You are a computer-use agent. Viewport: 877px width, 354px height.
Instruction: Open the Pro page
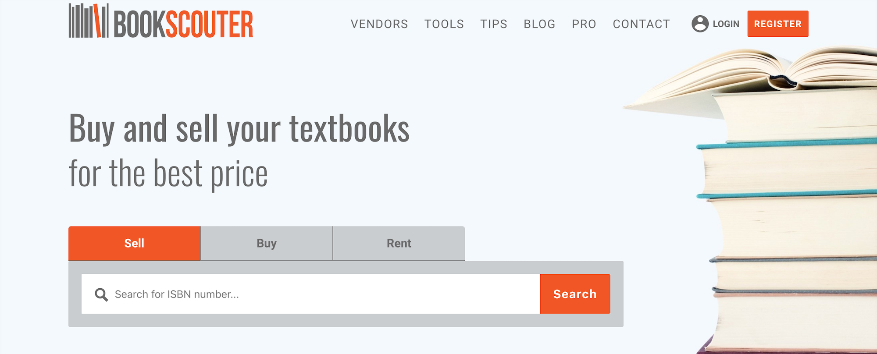pyautogui.click(x=584, y=24)
